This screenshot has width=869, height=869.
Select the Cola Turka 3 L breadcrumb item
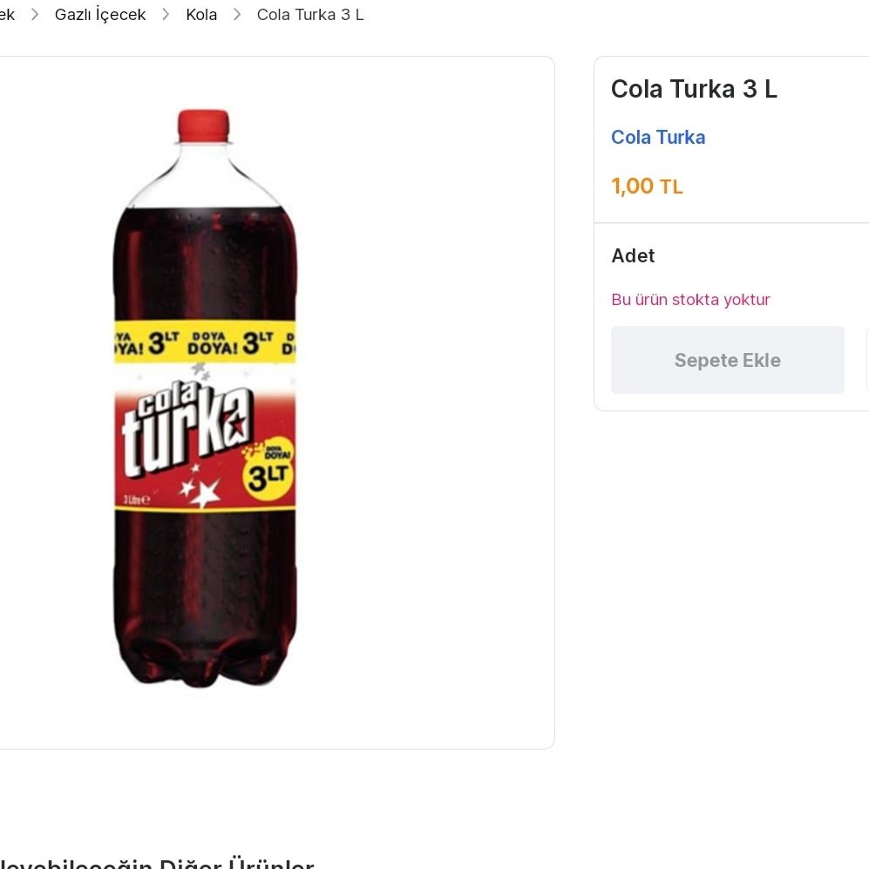310,15
